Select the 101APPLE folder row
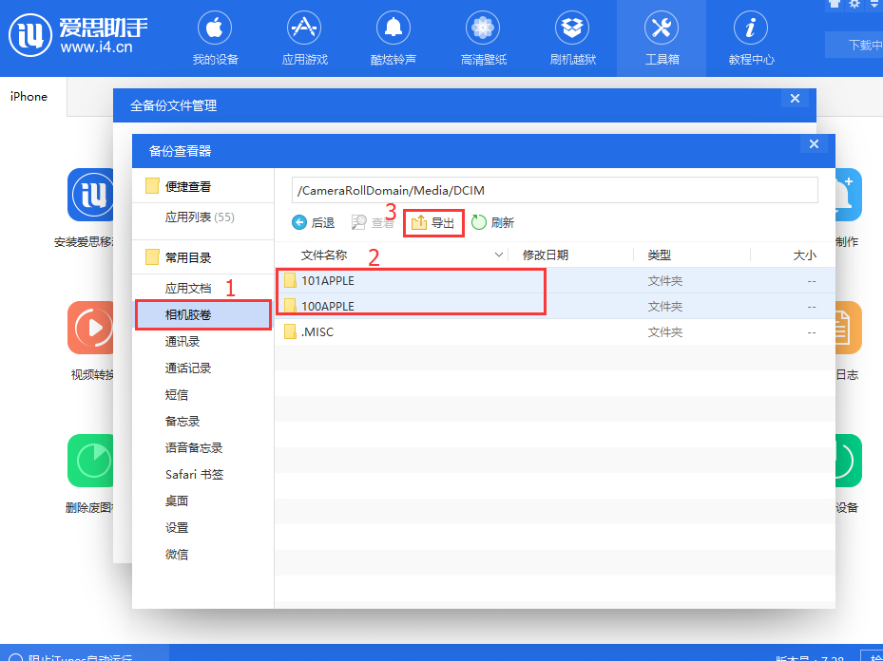The image size is (883, 661). click(555, 280)
